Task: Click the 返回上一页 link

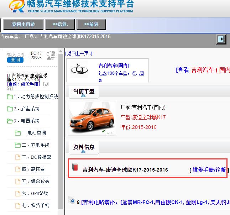Action: pyautogui.click(x=79, y=53)
